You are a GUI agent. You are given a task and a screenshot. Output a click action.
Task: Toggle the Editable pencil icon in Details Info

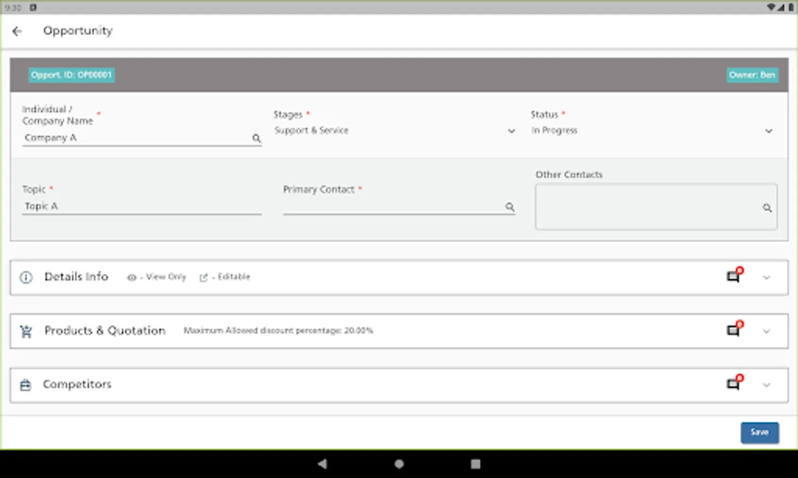coord(204,277)
